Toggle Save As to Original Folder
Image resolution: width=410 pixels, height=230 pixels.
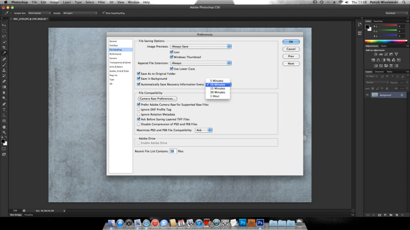pos(138,73)
